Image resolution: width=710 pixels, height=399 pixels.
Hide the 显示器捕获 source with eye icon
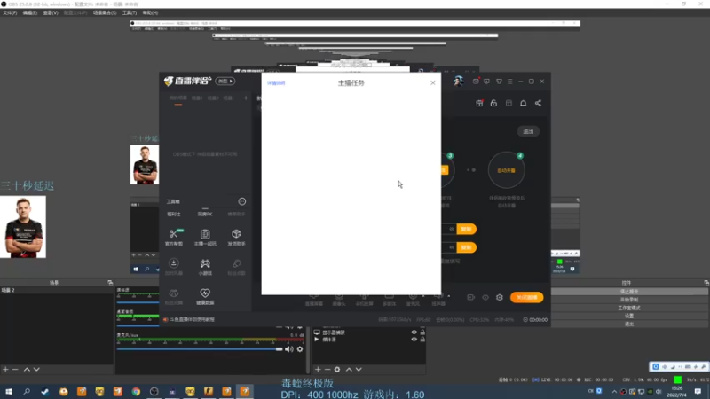tap(414, 332)
